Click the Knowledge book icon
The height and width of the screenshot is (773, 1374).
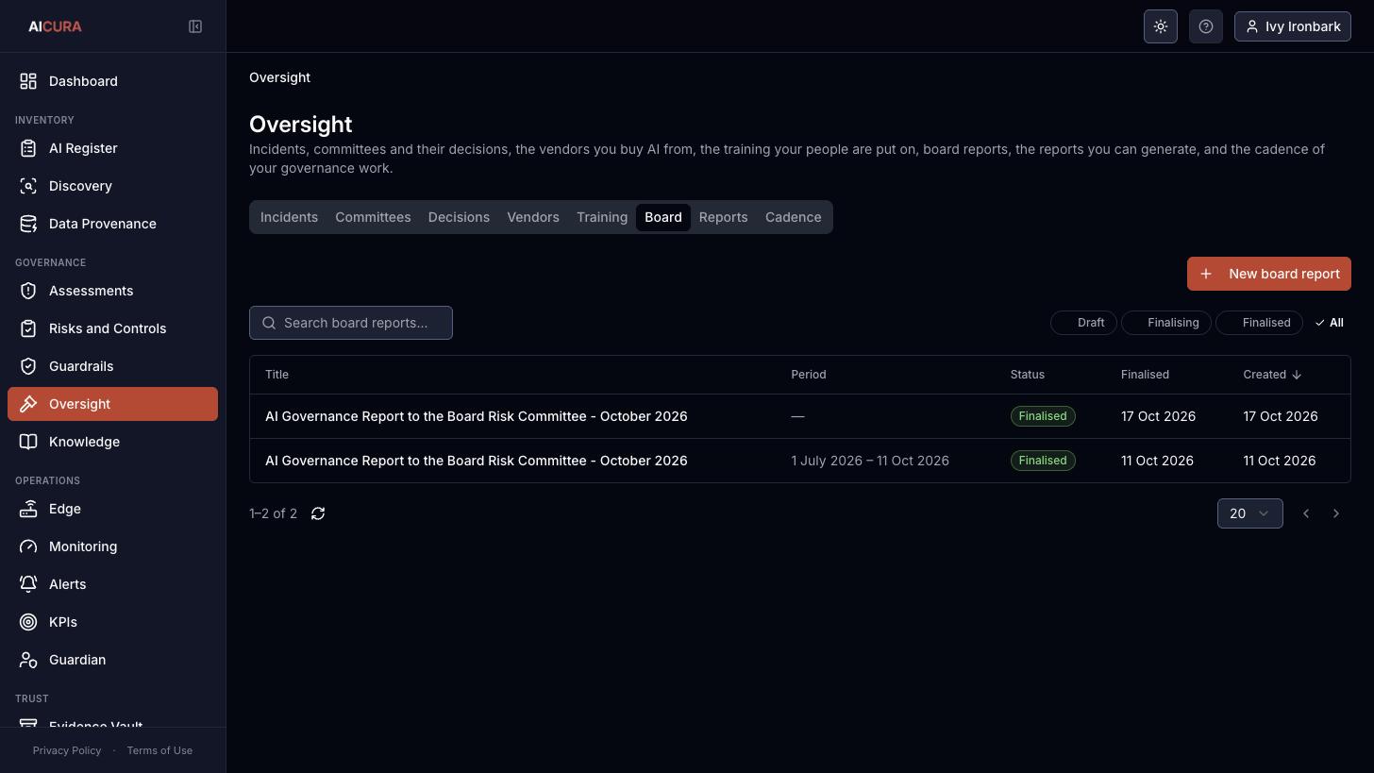[28, 442]
